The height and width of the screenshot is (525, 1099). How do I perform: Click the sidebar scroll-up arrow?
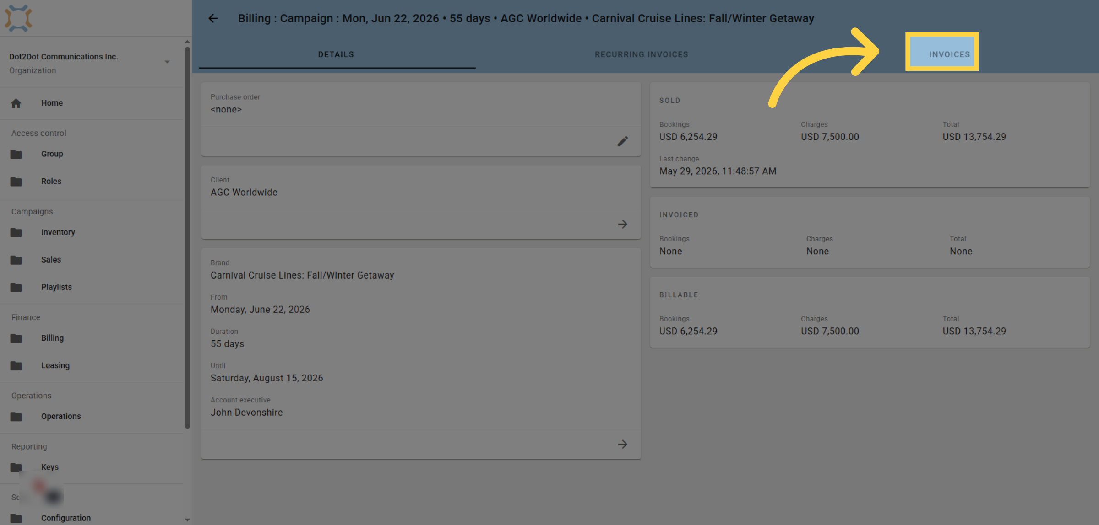click(187, 42)
